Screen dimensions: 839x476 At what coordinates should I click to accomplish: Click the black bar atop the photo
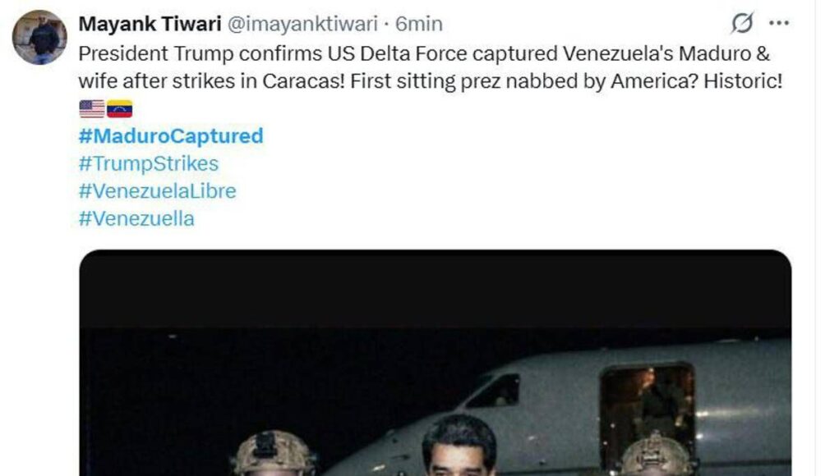coord(436,289)
